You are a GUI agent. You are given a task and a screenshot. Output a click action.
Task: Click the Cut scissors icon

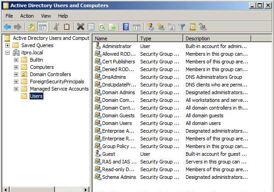56,27
